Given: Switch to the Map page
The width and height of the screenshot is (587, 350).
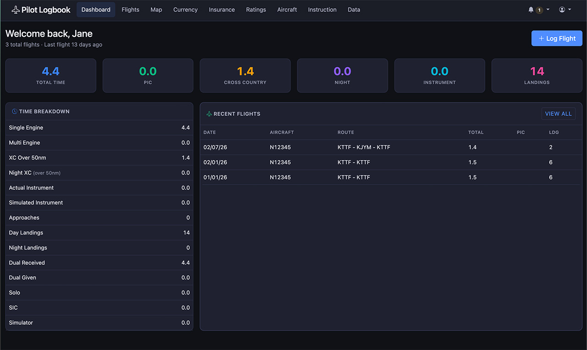Looking at the screenshot, I should point(156,10).
